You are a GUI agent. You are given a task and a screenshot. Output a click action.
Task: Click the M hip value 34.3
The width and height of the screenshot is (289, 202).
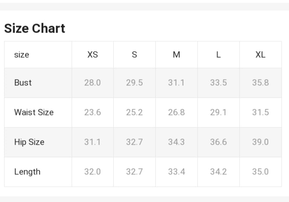coord(176,142)
